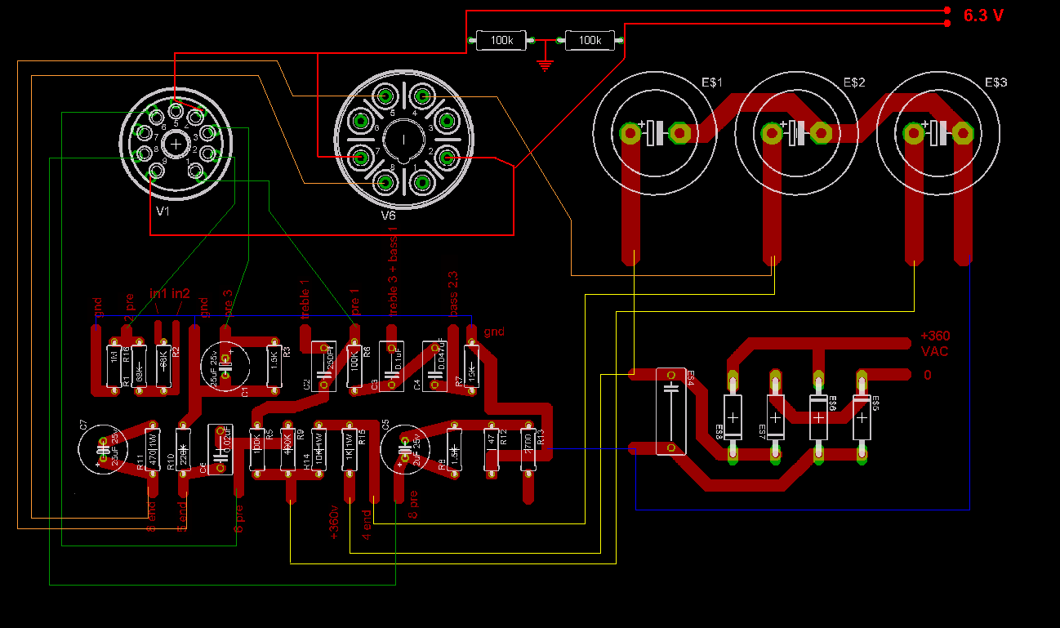Click the 250pF capacitor C2
1060x628 pixels.
[324, 365]
